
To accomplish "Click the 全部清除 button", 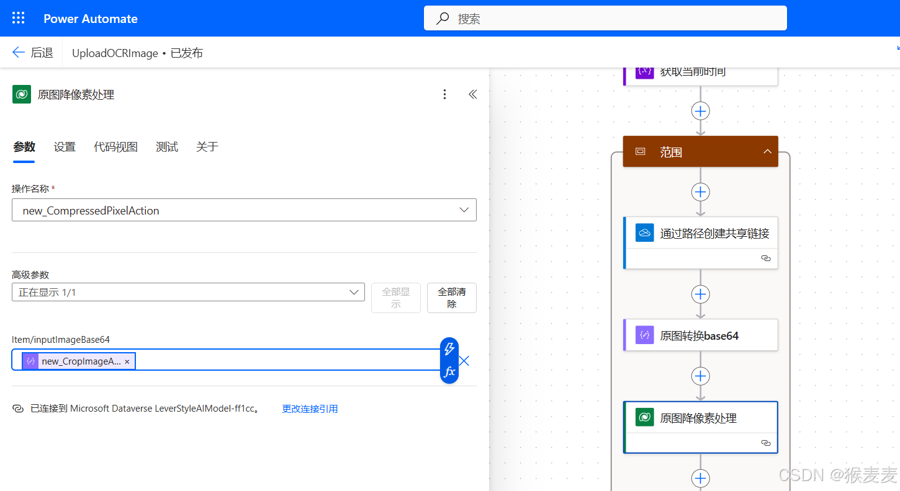I will [452, 298].
